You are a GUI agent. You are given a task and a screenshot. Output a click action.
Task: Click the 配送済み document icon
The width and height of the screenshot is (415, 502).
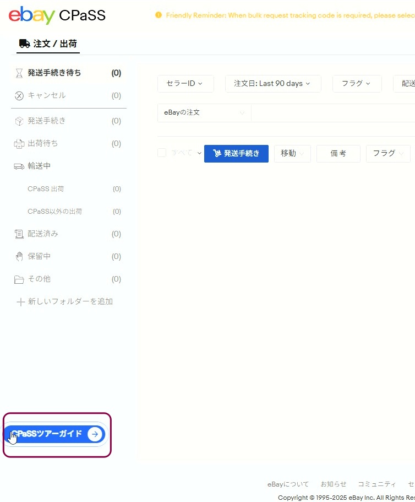pyautogui.click(x=19, y=234)
